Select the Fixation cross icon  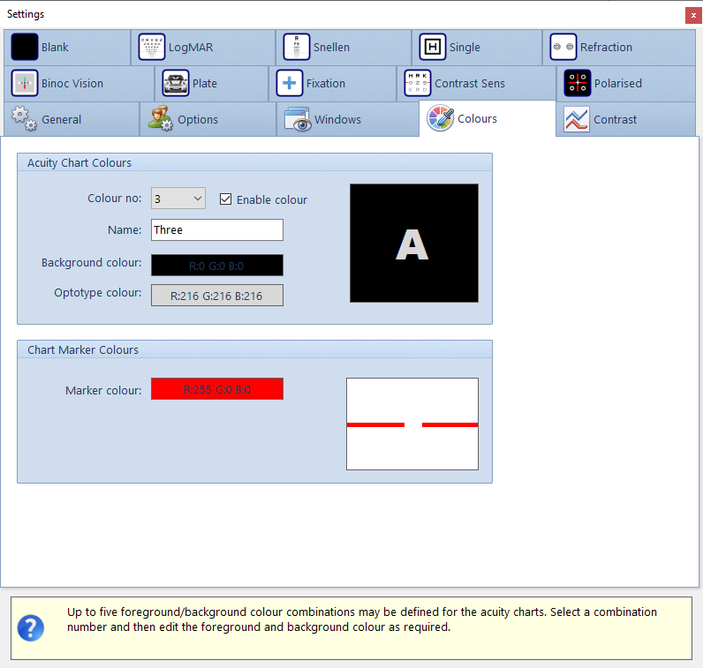tap(290, 83)
